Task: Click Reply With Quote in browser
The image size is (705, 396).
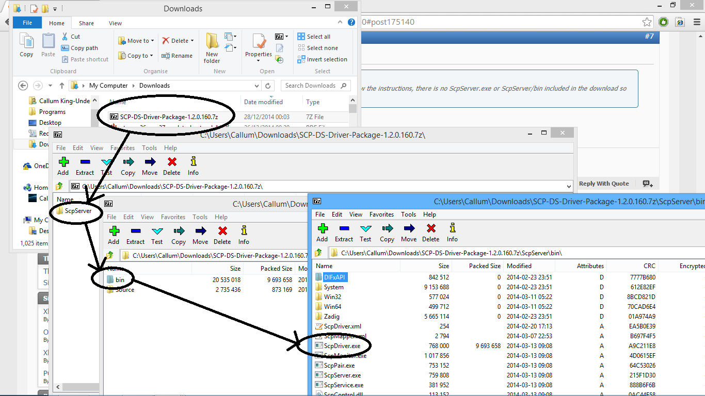Action: pos(604,184)
